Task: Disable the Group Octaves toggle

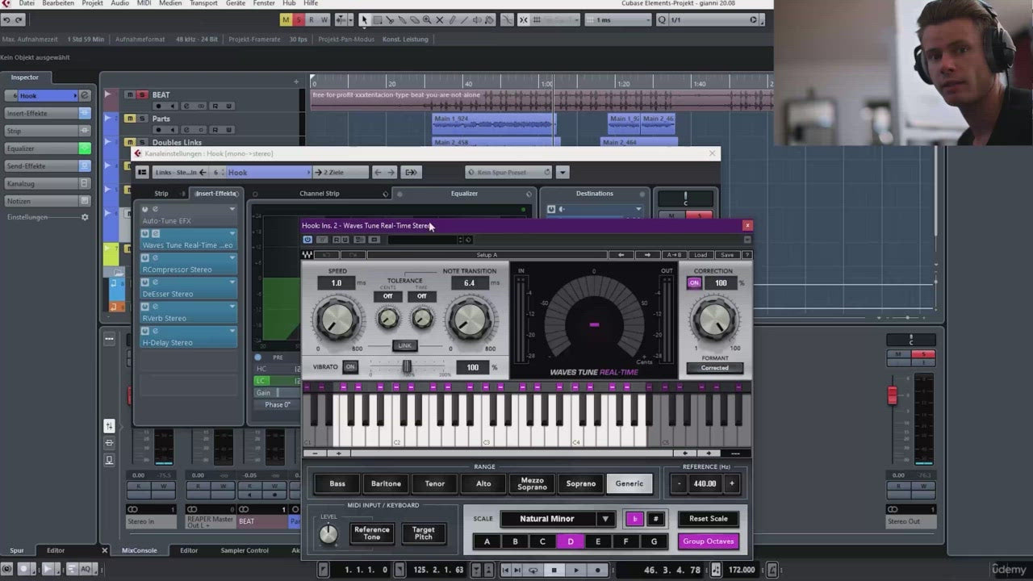Action: point(708,541)
